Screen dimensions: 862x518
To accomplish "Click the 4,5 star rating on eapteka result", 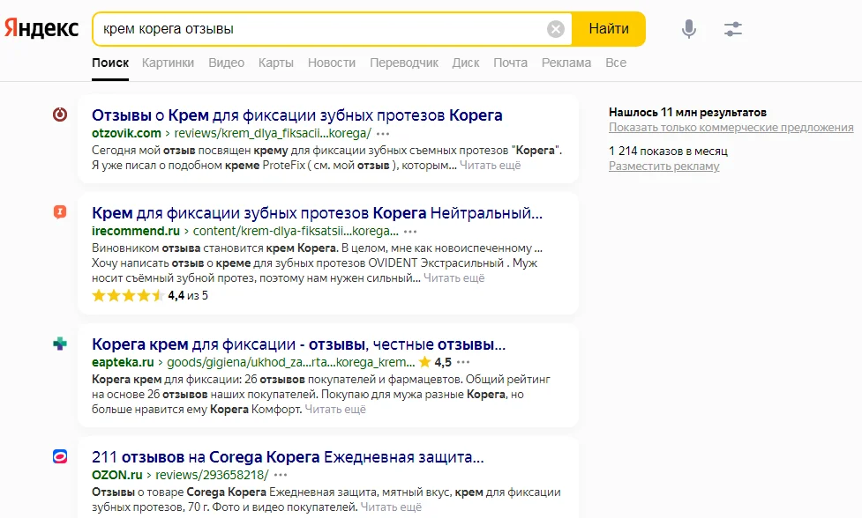I will tap(435, 362).
